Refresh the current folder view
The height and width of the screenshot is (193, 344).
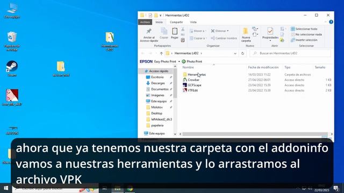pos(242,53)
